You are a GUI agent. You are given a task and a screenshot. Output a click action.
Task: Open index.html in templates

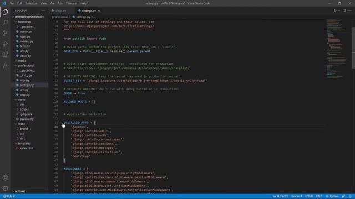pos(26,148)
